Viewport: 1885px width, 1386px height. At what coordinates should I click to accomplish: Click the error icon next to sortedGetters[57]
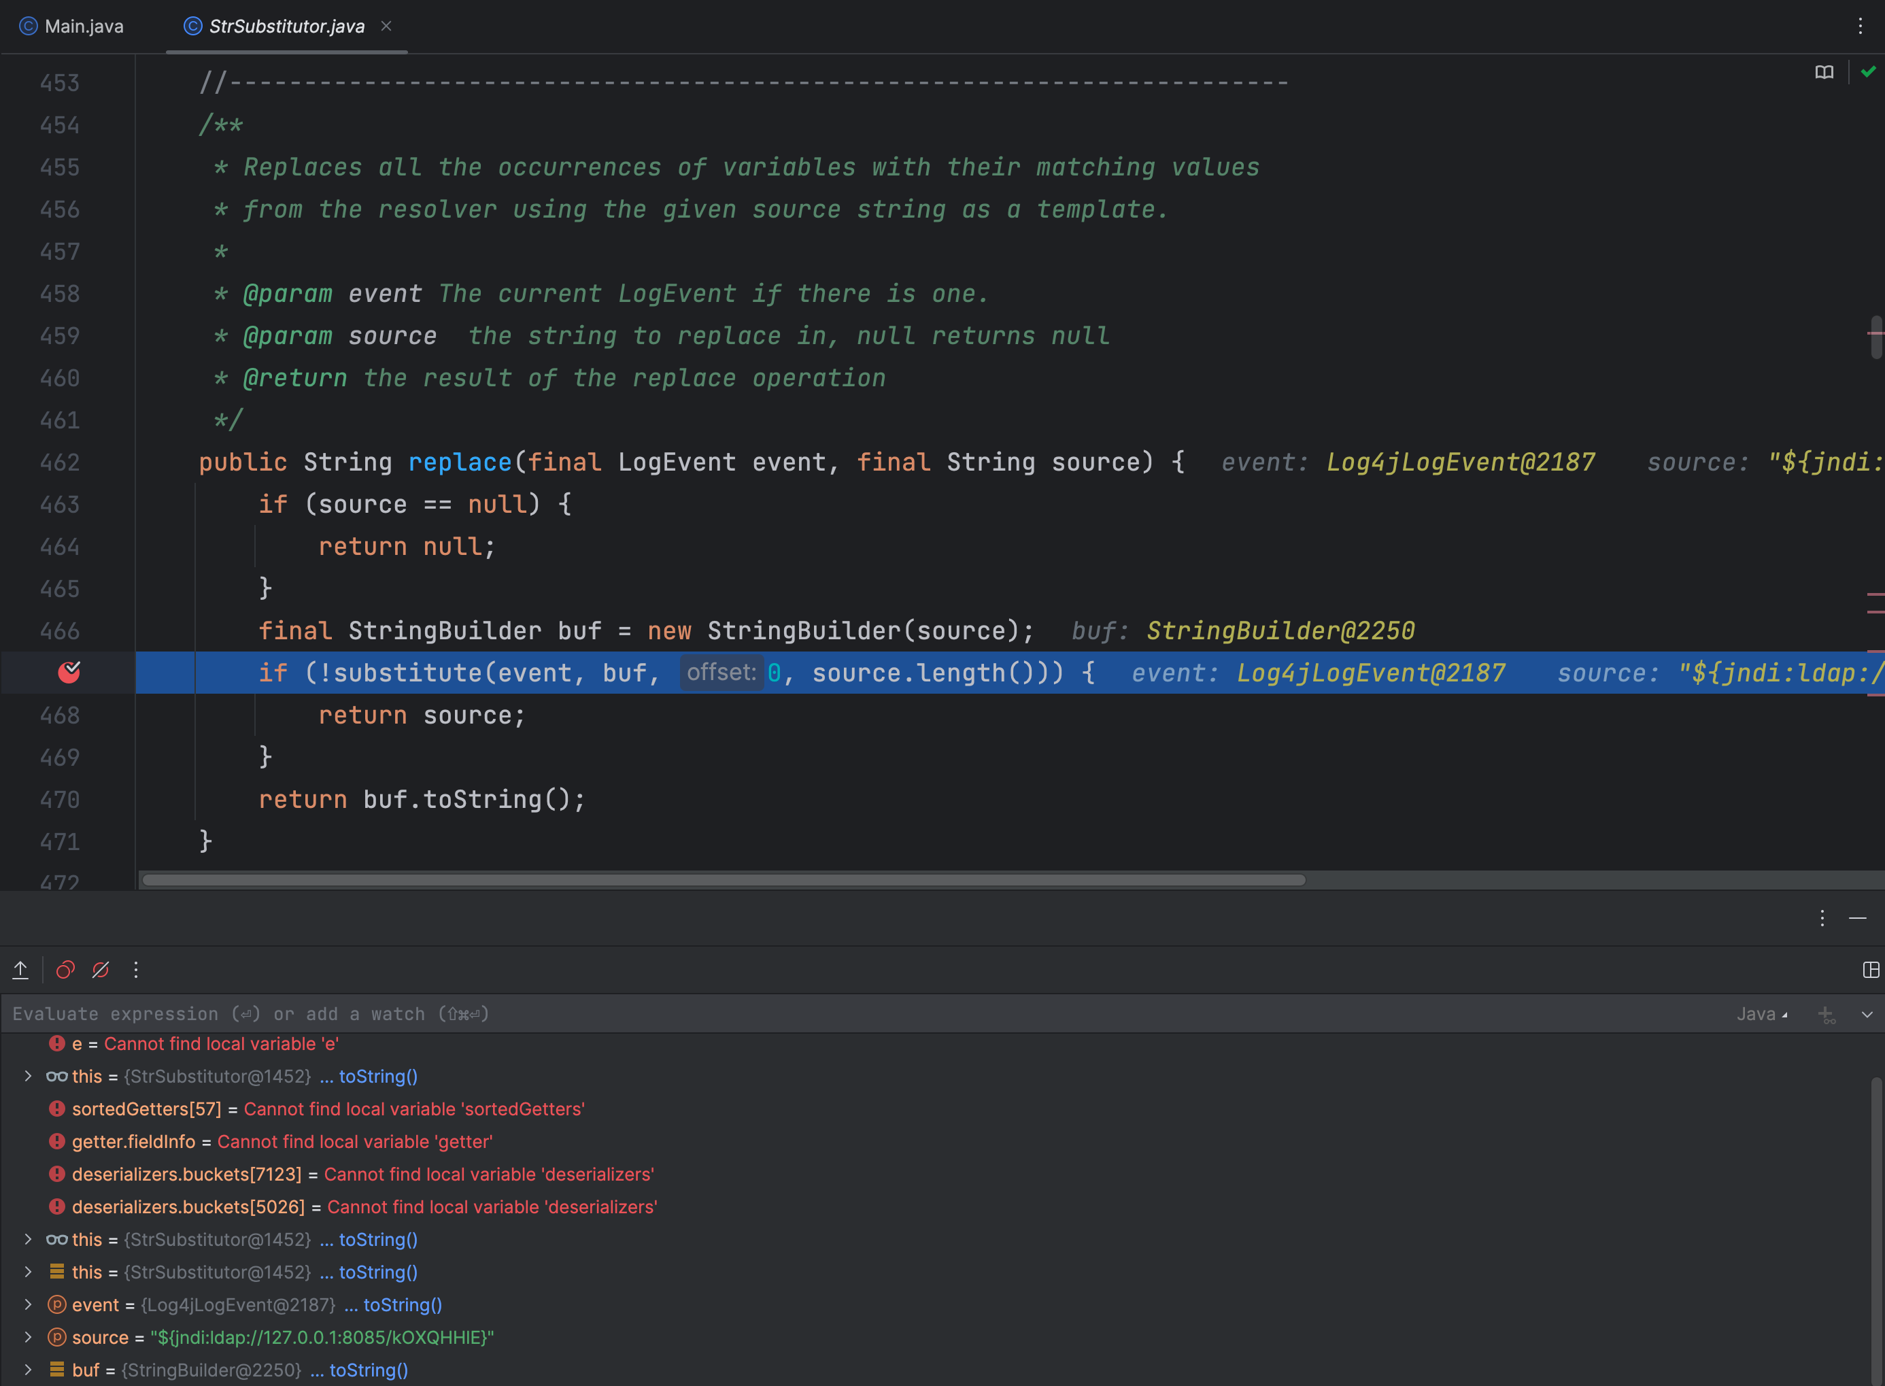pos(56,1109)
